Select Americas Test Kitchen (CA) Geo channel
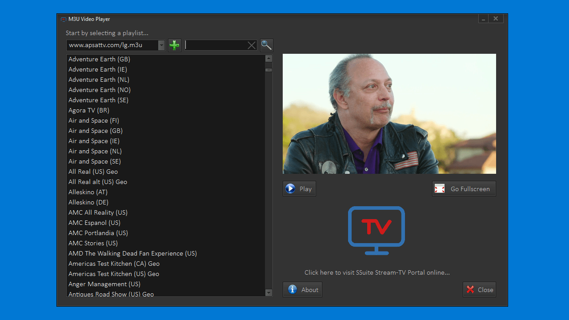The height and width of the screenshot is (320, 569). (x=114, y=264)
